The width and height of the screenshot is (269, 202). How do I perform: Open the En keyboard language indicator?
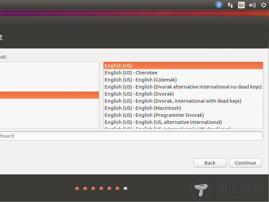click(x=241, y=5)
